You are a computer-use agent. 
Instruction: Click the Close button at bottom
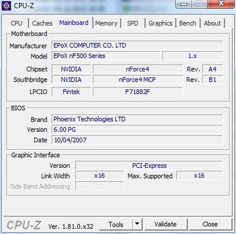[x=210, y=225]
